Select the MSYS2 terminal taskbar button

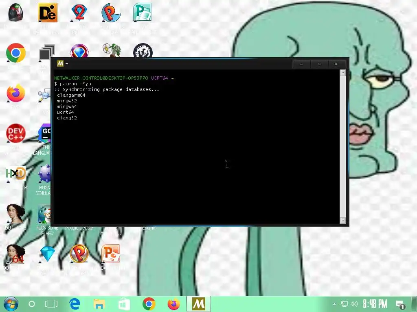199,304
